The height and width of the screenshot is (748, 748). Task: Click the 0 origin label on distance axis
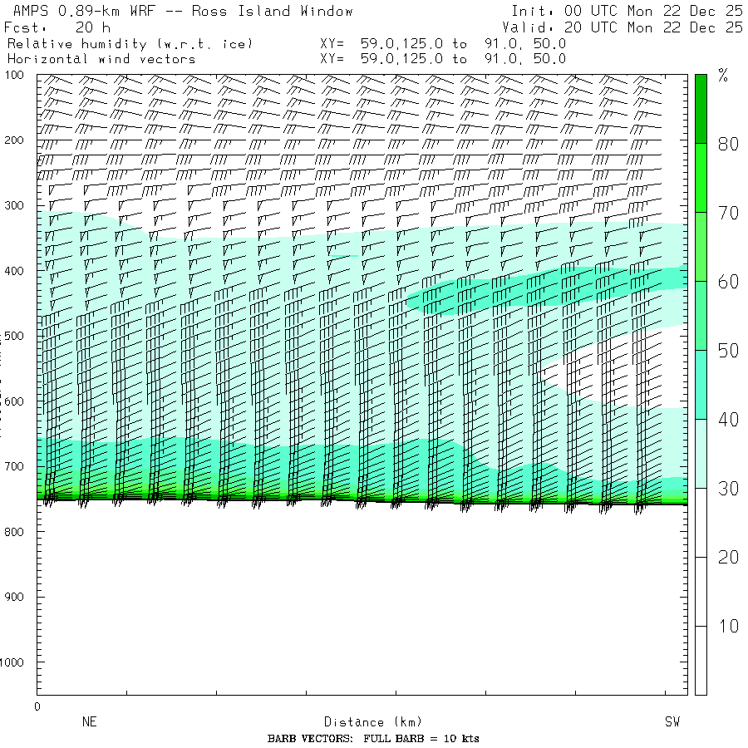click(37, 706)
